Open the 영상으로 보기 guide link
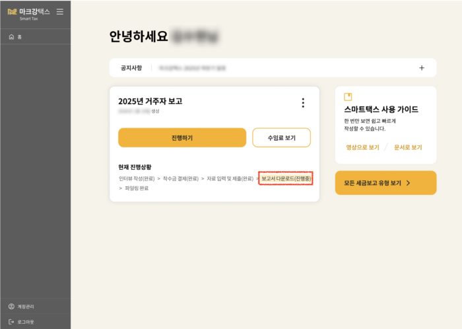 coord(362,147)
